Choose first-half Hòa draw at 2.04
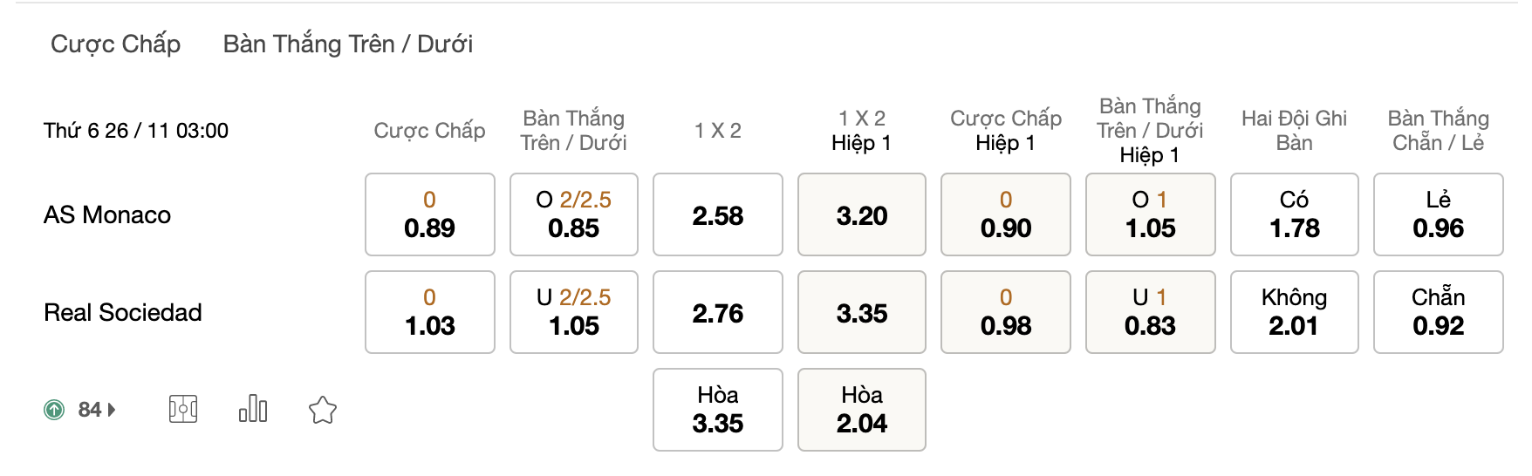Viewport: 1532px width, 476px height. tap(862, 410)
